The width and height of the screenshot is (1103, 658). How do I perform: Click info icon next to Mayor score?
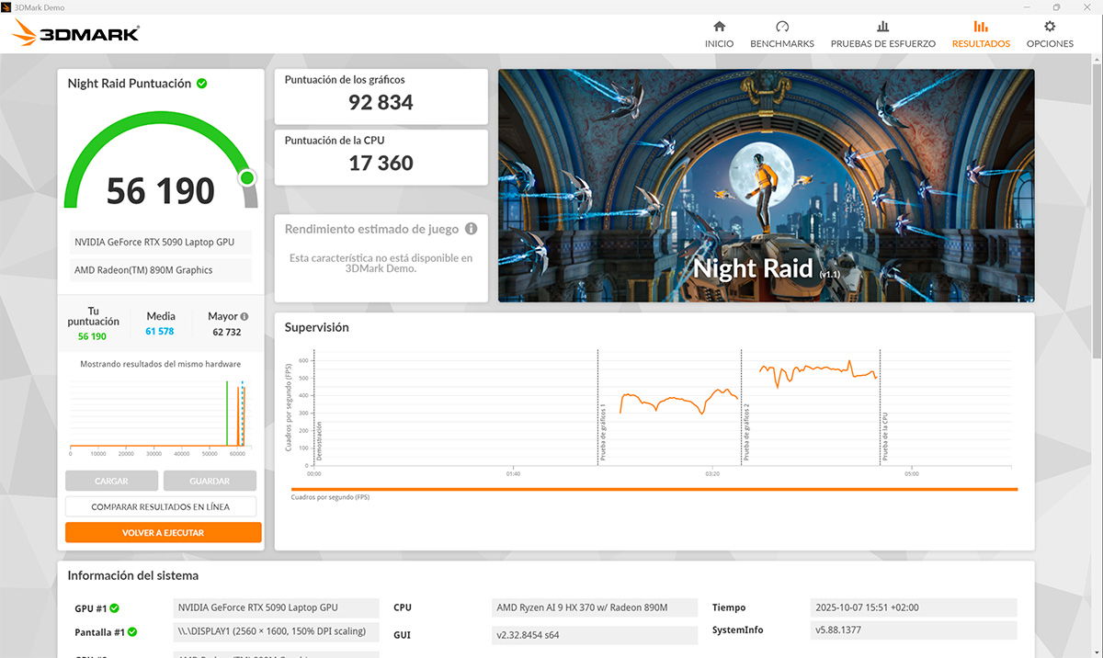[244, 316]
